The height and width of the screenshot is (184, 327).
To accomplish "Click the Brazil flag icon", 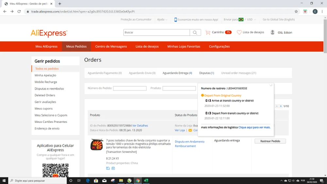I will [241, 20].
